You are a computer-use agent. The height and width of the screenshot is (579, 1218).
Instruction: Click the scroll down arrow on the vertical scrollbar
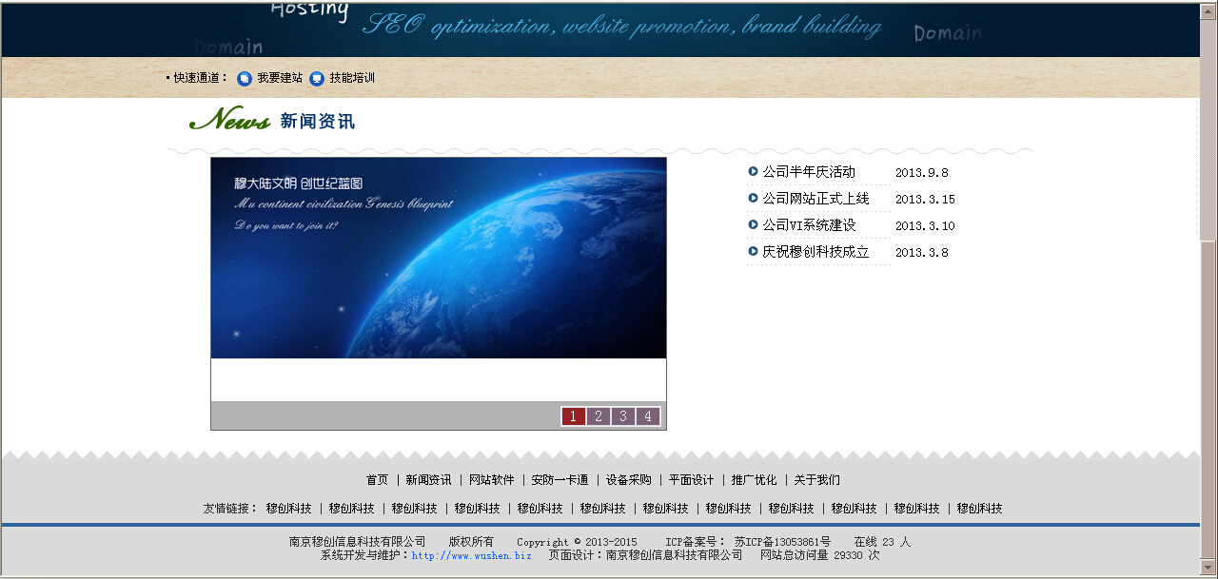[x=1208, y=569]
